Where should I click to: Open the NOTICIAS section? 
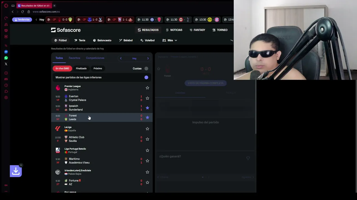pos(174,30)
